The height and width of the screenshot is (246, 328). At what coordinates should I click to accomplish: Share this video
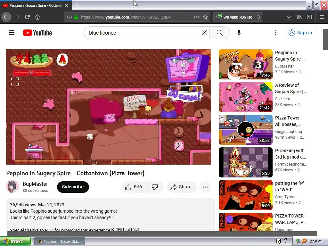click(181, 187)
